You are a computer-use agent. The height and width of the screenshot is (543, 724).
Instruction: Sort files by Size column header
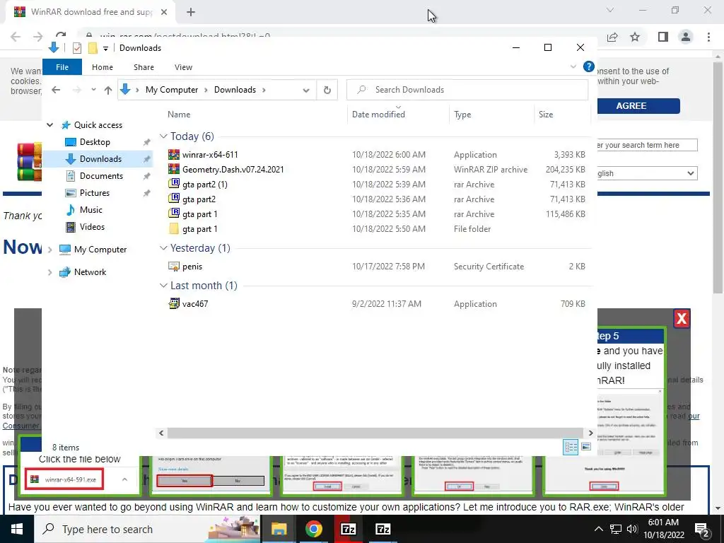pyautogui.click(x=545, y=115)
